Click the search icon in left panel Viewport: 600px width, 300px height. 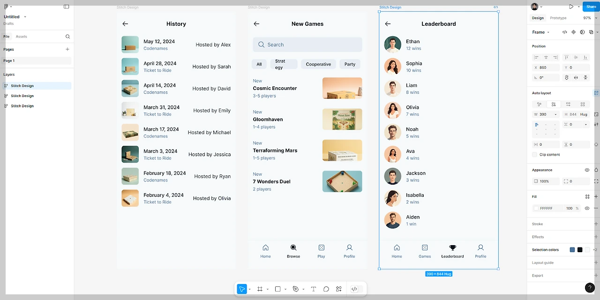tap(67, 37)
